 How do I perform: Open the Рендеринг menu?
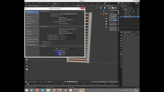pyautogui.click(x=39, y=3)
